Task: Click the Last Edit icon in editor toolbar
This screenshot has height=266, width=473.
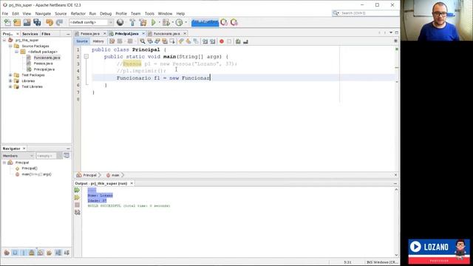Action: pos(112,41)
